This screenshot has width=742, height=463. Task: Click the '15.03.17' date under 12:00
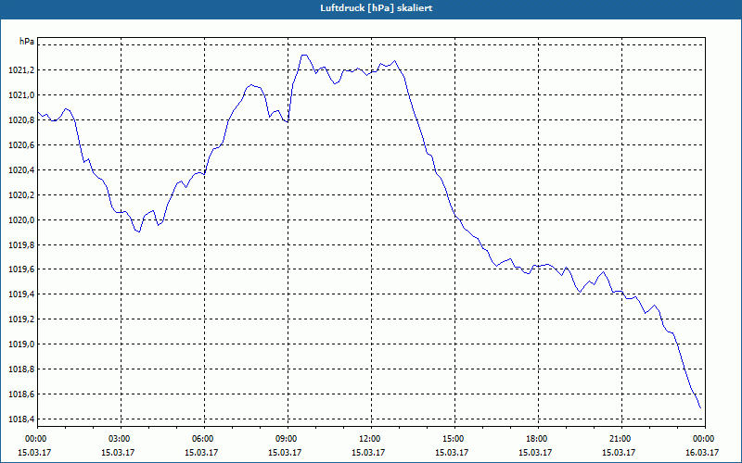(368, 453)
